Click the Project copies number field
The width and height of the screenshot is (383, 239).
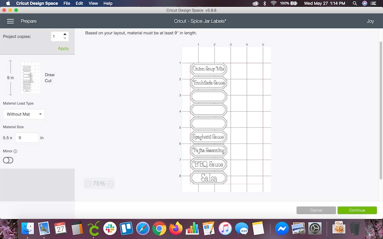(57, 37)
